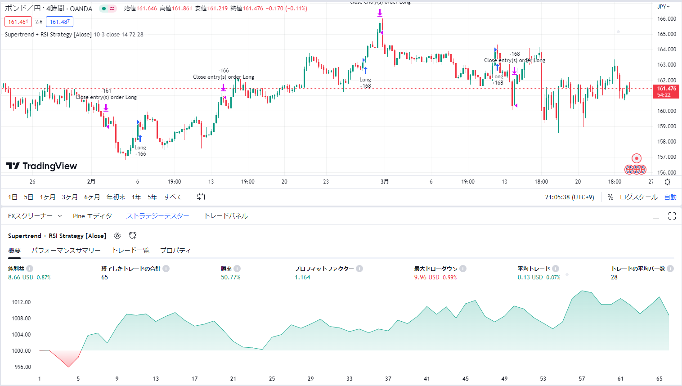The image size is (682, 386).
Task: Click the win rate value 50.77%
Action: click(230, 277)
